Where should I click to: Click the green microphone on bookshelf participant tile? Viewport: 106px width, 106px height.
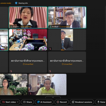[x=50, y=26]
